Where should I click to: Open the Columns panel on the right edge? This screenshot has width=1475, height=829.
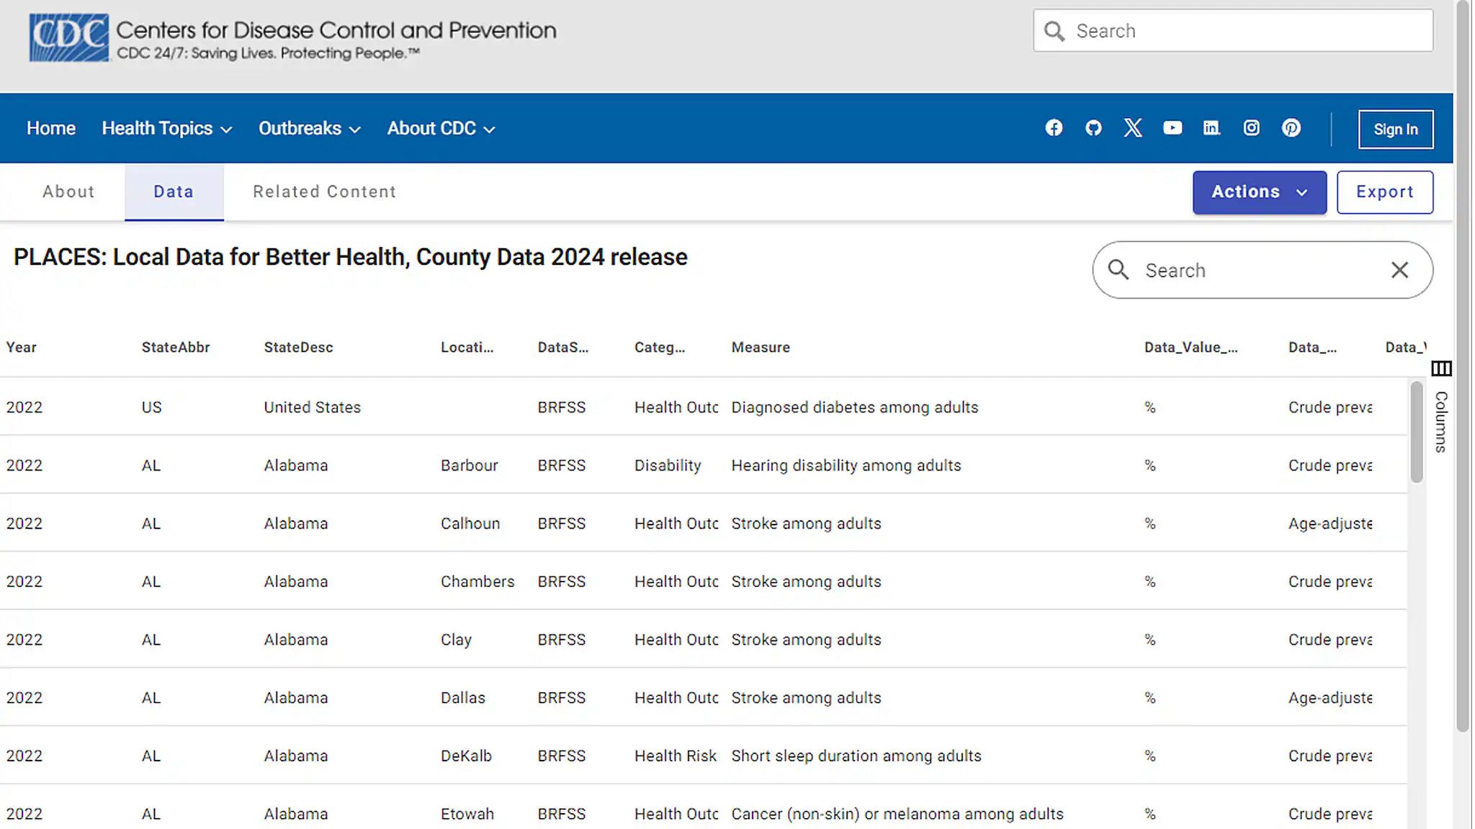click(1441, 368)
